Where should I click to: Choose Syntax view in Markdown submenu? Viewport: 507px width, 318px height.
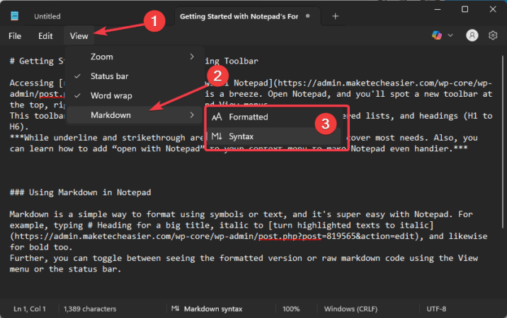tap(273, 136)
